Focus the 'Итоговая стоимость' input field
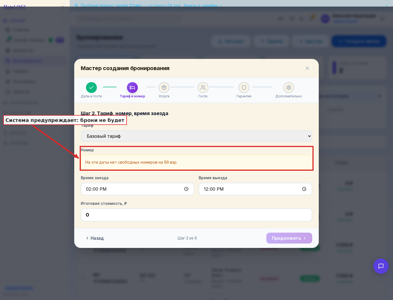Image resolution: width=393 pixels, height=300 pixels. point(196,215)
